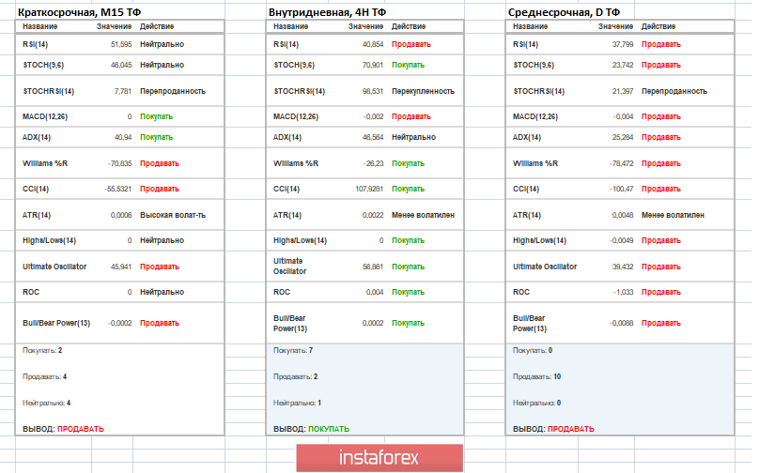The width and height of the screenshot is (759, 473).
Task: Select the STOCHRSI value 21,397
Action: (623, 91)
